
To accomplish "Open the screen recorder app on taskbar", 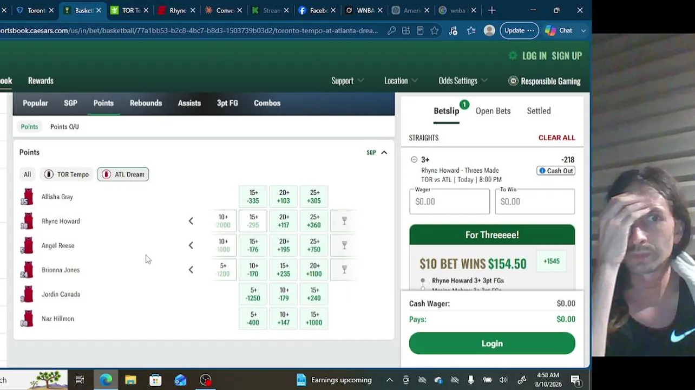I will pos(206,380).
